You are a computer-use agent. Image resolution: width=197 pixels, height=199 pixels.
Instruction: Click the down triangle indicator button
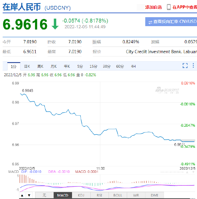[29, 195]
